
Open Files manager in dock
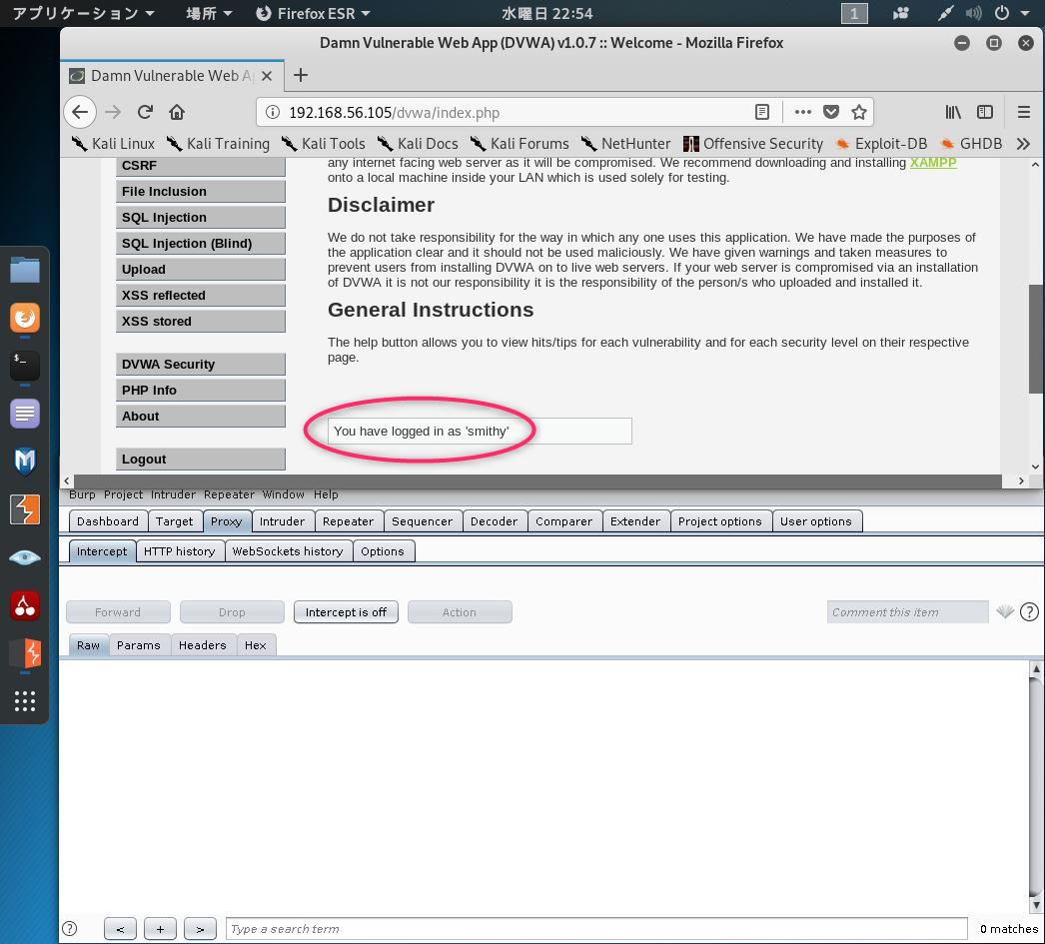click(x=25, y=270)
